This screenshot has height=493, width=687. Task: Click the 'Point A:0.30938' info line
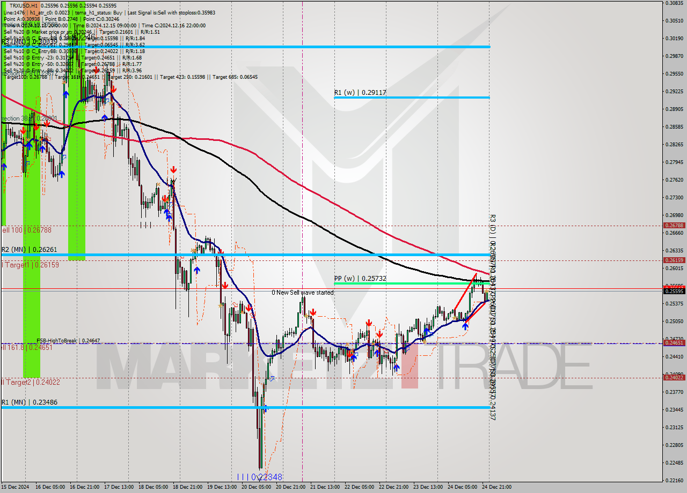pos(61,19)
